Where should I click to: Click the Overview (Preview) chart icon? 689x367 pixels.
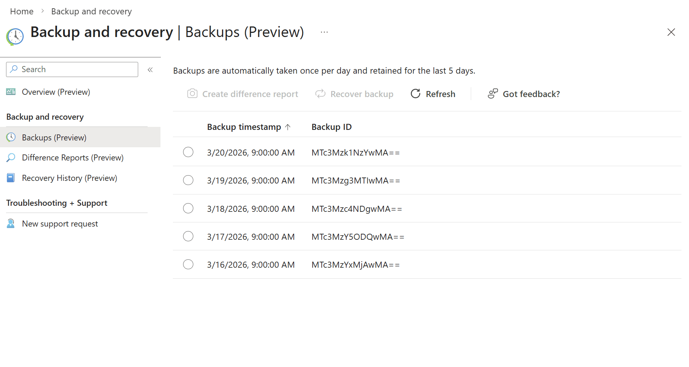pyautogui.click(x=10, y=91)
